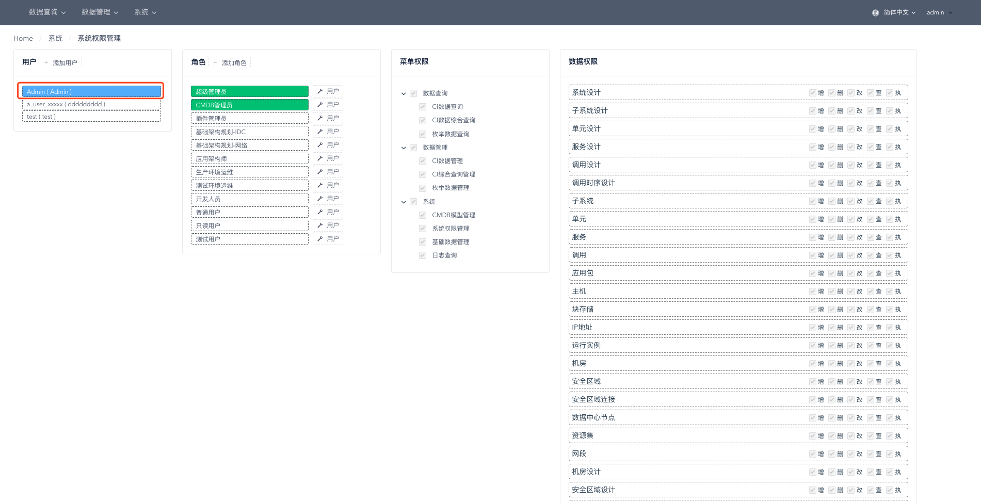
Task: Select user test ( test )
Action: coord(91,117)
